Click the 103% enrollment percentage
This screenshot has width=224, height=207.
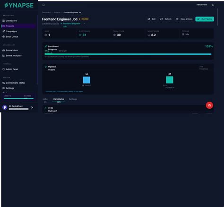[x=209, y=46]
